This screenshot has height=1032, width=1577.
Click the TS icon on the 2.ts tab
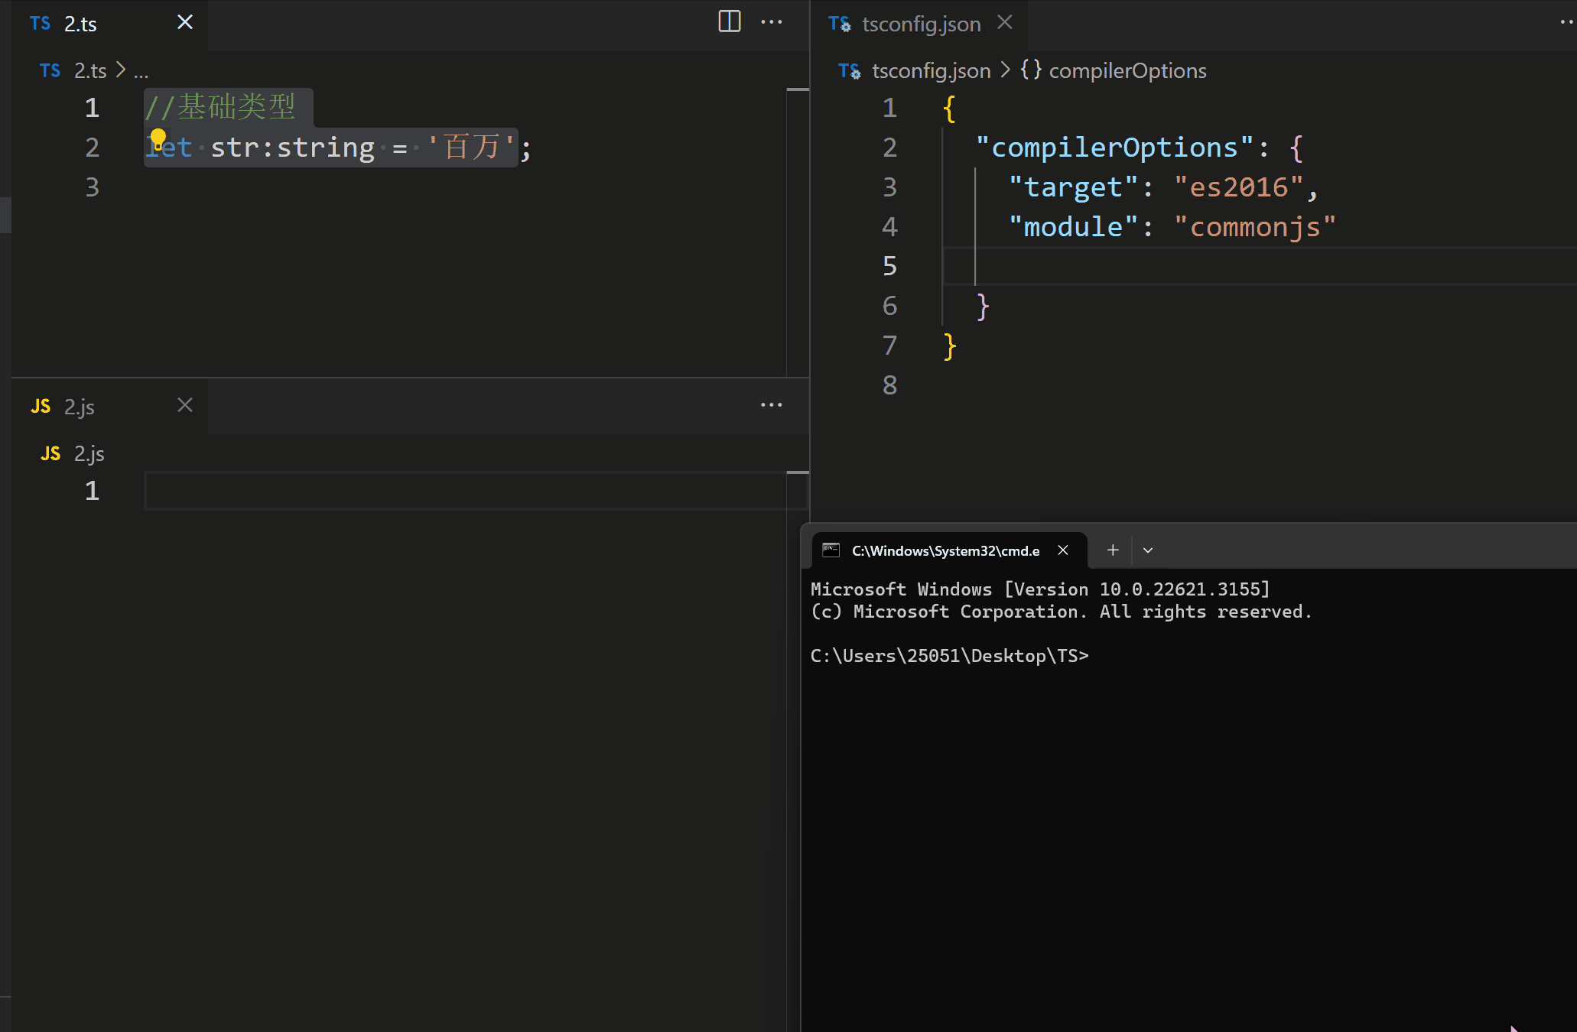click(x=40, y=24)
